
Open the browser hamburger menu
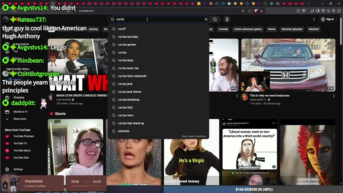pyautogui.click(x=339, y=11)
